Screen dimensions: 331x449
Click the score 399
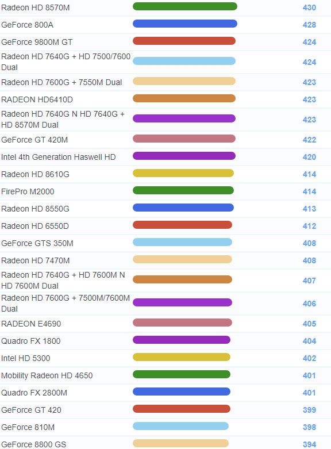tap(309, 410)
